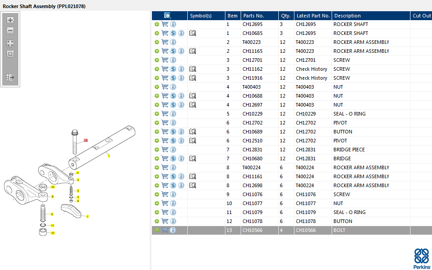Click the four-squares grid icon in diagram toolbar
This screenshot has width=432, height=270.
pos(10,43)
